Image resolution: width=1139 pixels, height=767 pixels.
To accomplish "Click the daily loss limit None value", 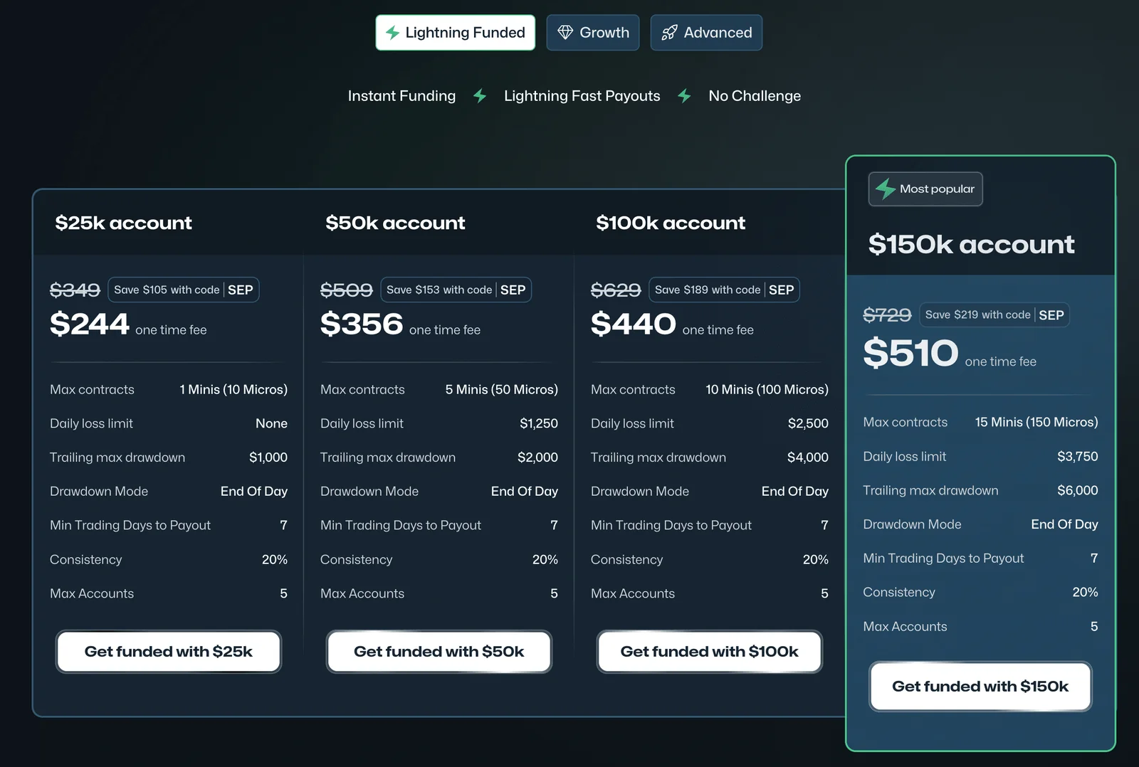I will [272, 424].
